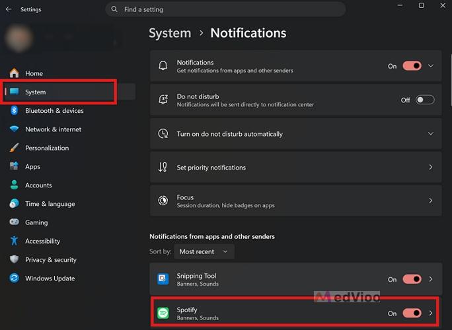Screen dimensions: 452x330
Task: Click the Apps icon in sidebar
Action: (14, 166)
